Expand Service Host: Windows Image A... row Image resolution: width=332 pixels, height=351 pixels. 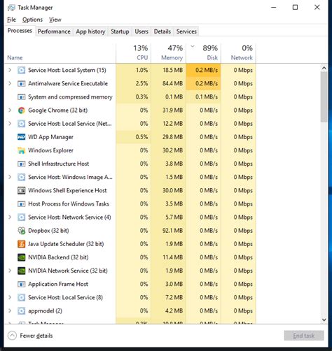(x=10, y=177)
